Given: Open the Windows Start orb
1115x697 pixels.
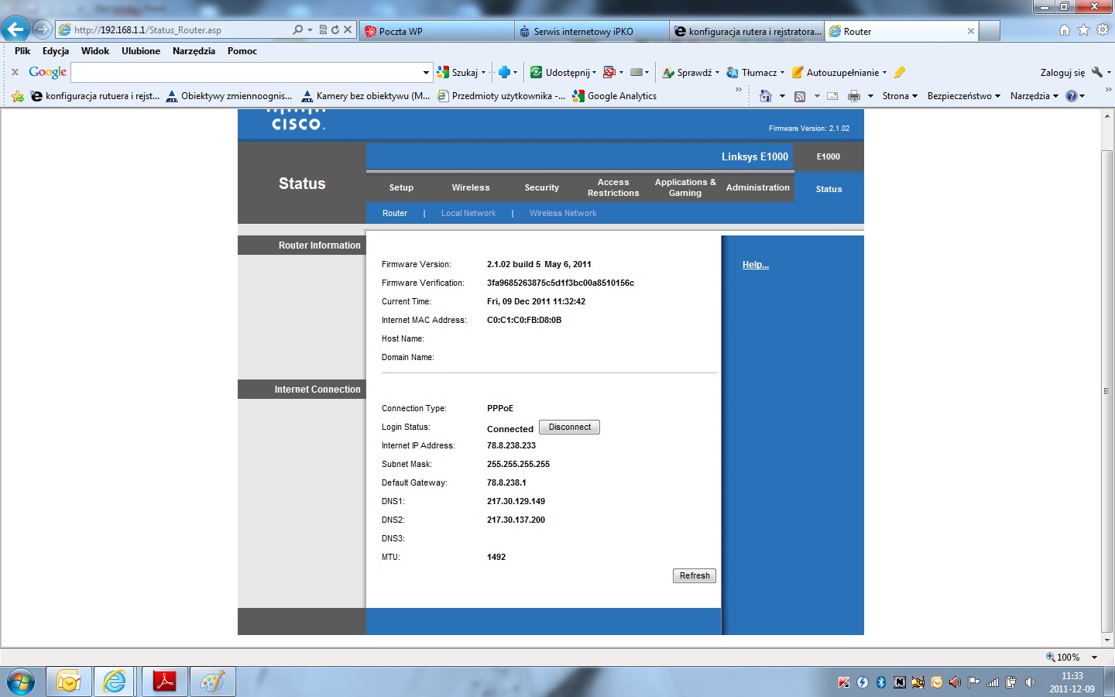Looking at the screenshot, I should [21, 682].
